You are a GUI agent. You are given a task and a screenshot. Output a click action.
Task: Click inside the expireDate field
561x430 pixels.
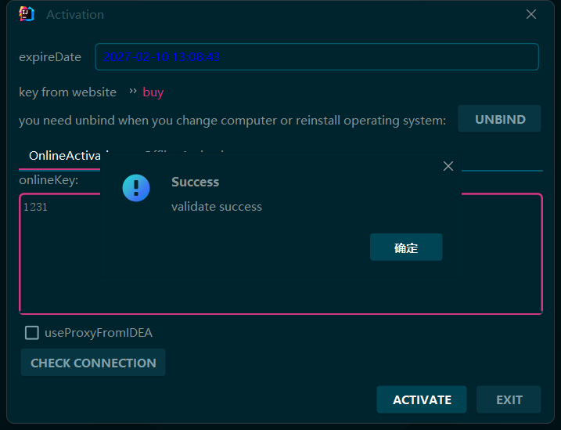[x=317, y=57]
